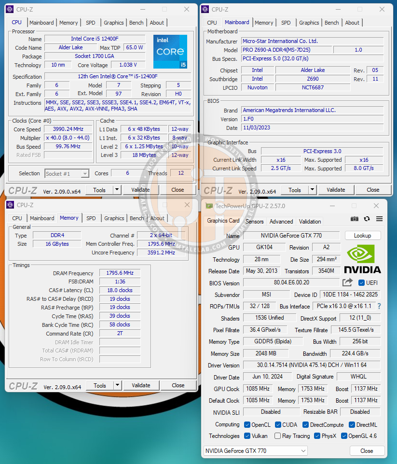Image resolution: width=397 pixels, height=464 pixels.
Task: Click the Close button in the Mainboard tab window footer
Action: click(x=373, y=190)
